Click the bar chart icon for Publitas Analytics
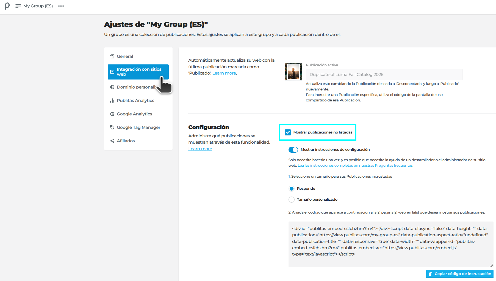The width and height of the screenshot is (496, 281). tap(112, 101)
